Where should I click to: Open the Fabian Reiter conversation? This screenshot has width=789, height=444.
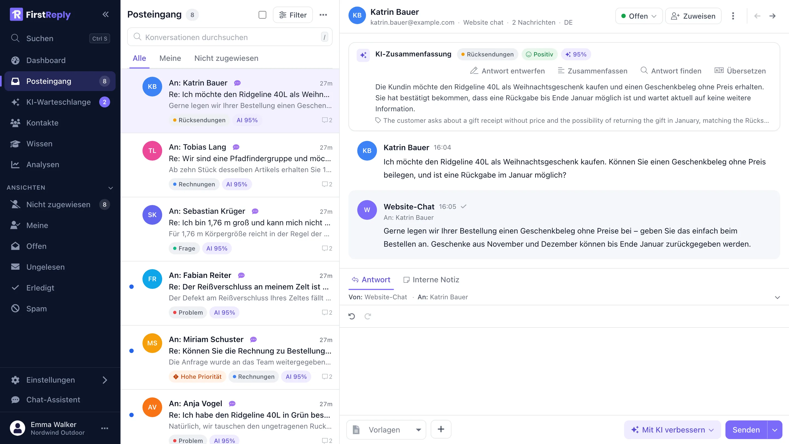click(x=230, y=294)
